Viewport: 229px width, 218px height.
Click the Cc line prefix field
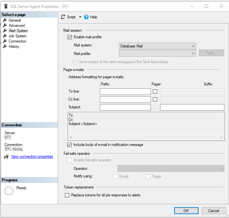tap(125, 100)
